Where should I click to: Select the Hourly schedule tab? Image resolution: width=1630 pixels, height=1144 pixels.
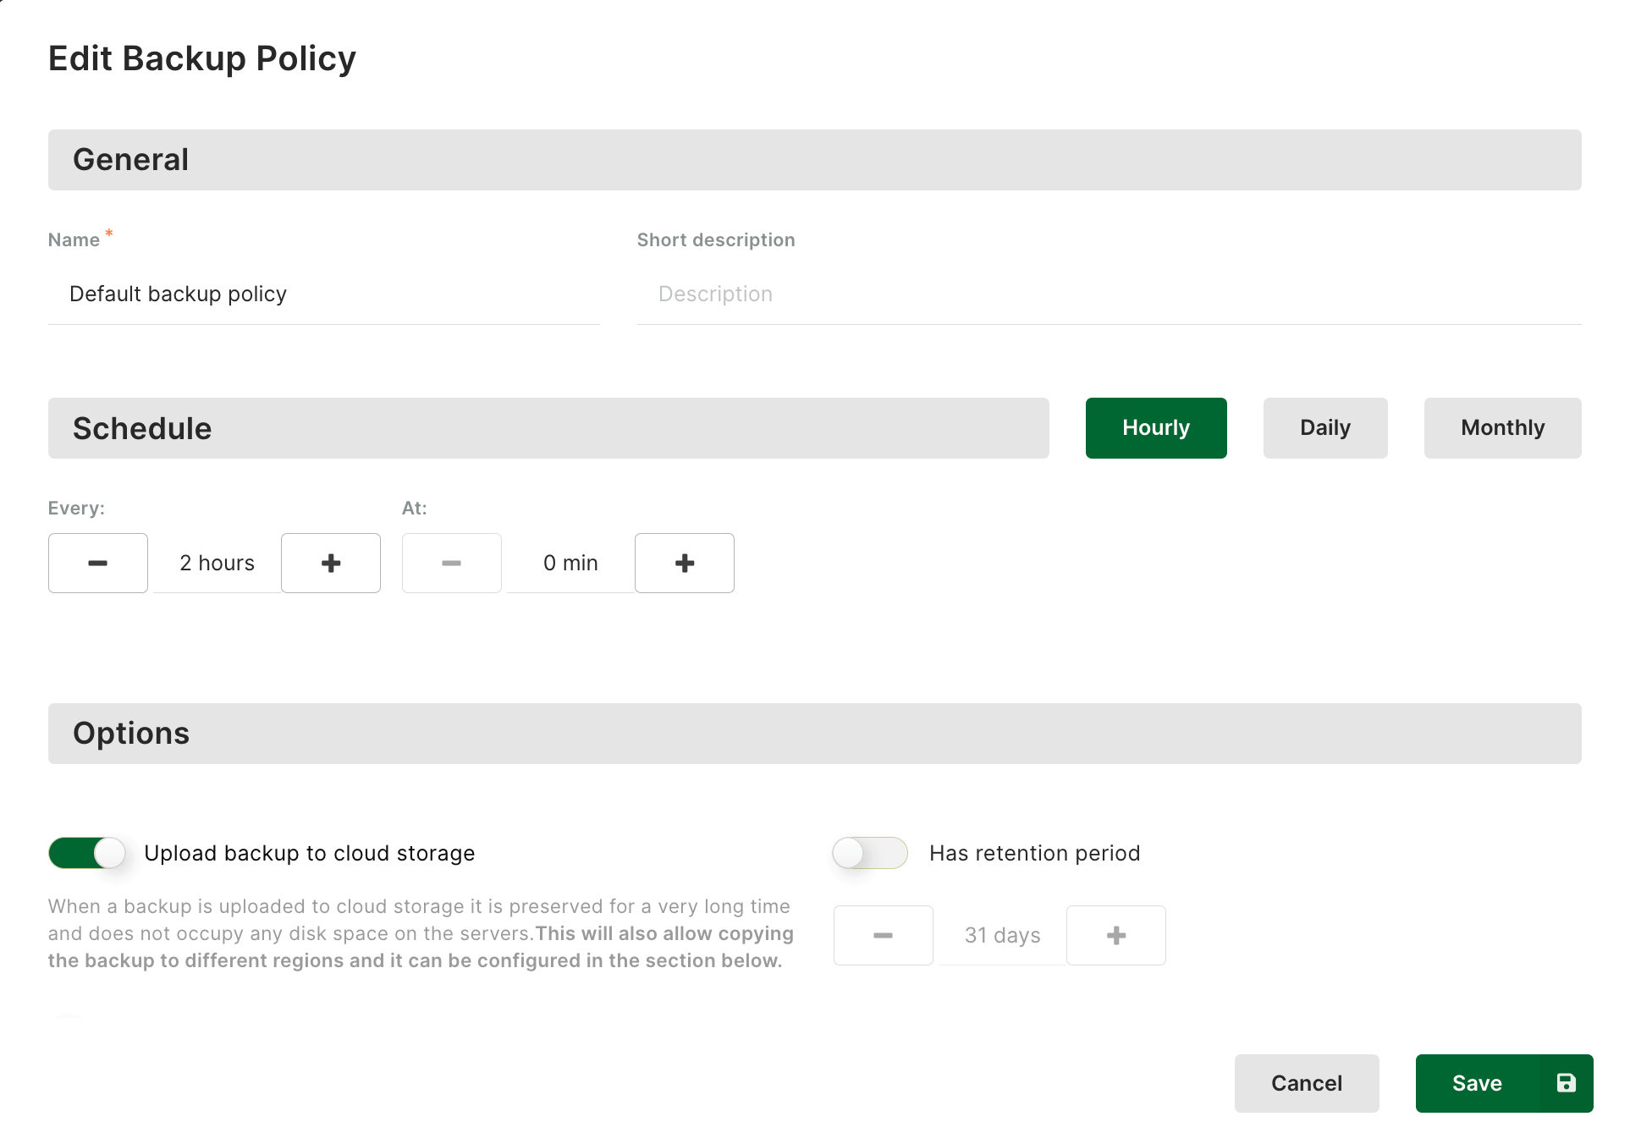pos(1156,428)
